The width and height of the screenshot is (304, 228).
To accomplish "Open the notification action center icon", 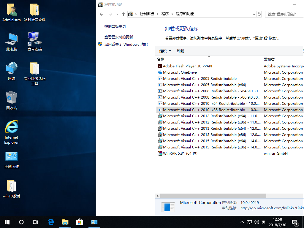I will (295, 223).
